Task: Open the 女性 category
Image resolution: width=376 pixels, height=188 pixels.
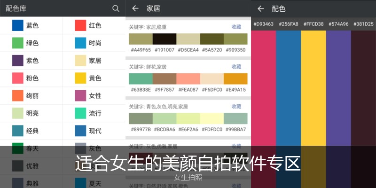Action: tap(94, 96)
